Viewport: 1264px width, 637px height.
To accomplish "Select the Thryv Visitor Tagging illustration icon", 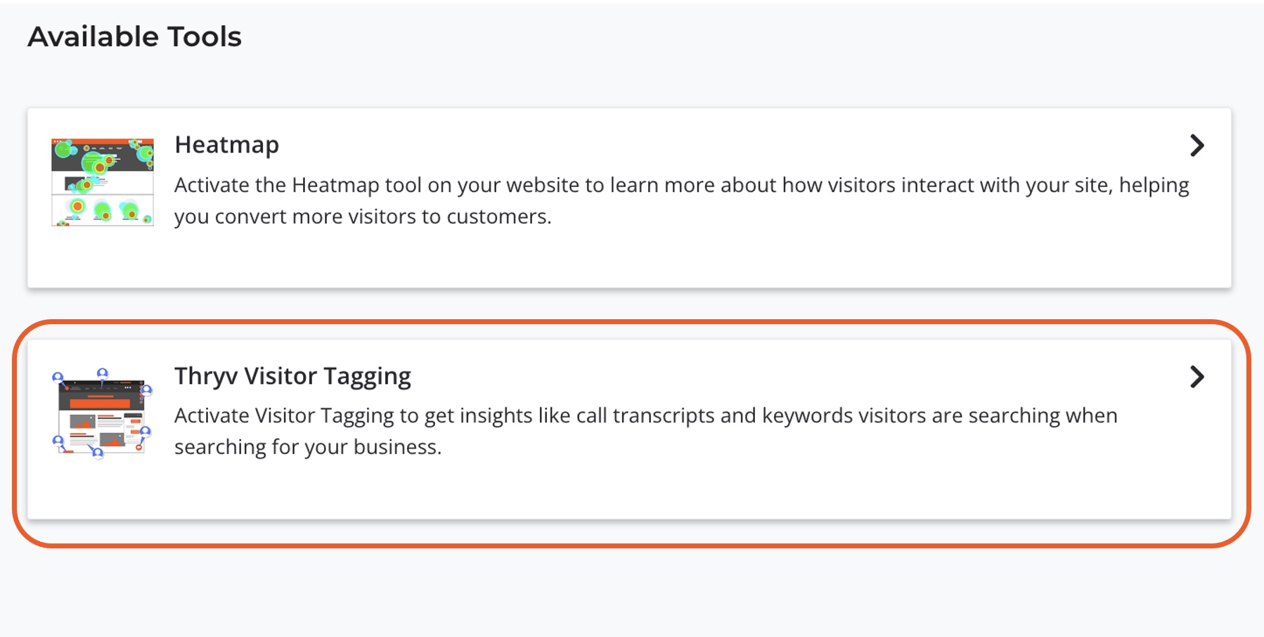I will (103, 413).
